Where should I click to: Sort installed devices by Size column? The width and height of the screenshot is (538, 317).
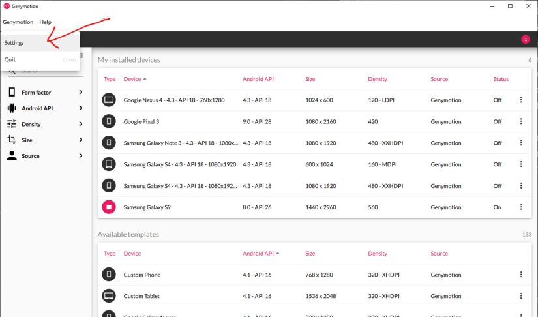[310, 79]
